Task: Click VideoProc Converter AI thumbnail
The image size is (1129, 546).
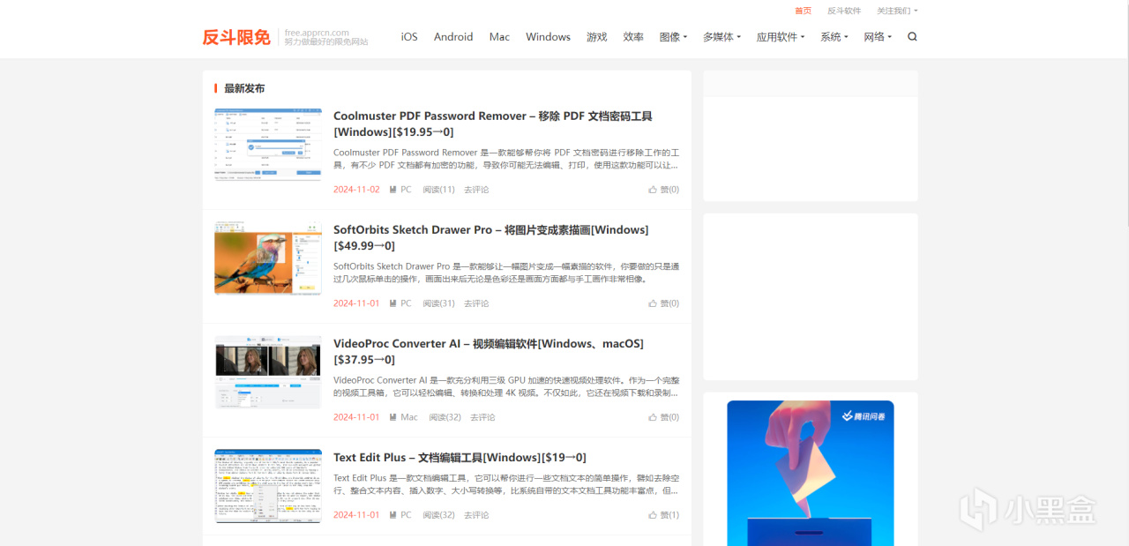Action: [268, 372]
